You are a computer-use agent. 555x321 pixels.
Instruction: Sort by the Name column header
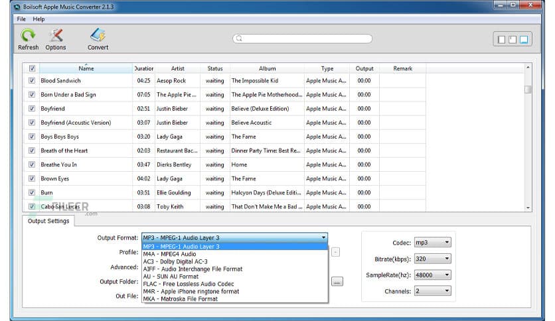click(x=86, y=68)
